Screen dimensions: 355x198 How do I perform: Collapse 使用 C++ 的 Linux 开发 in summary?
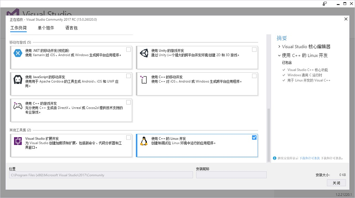click(279, 55)
